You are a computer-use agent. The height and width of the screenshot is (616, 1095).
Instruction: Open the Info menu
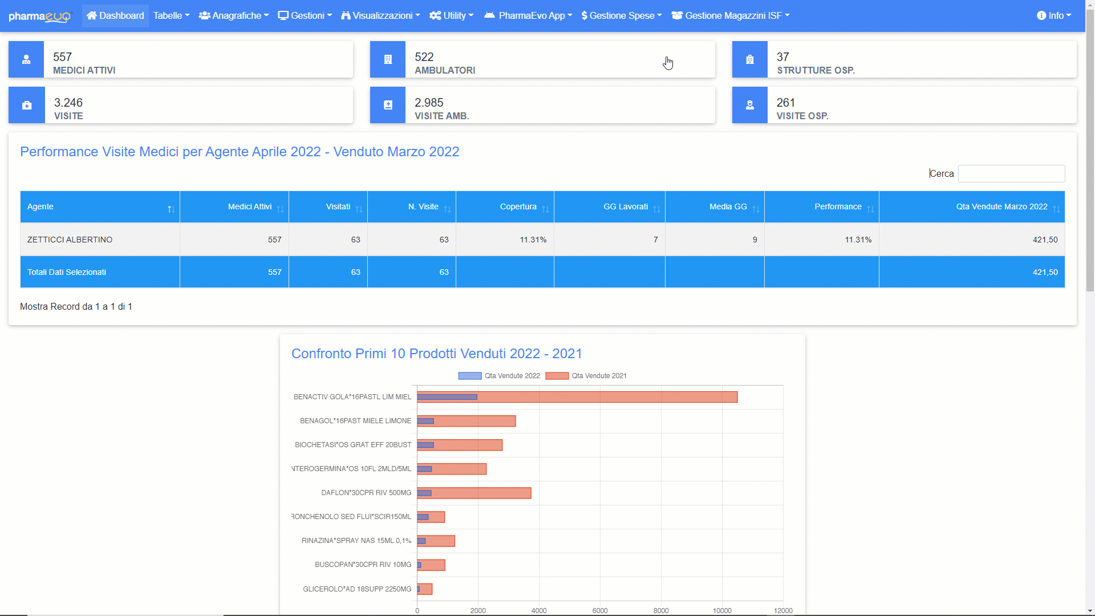tap(1054, 16)
